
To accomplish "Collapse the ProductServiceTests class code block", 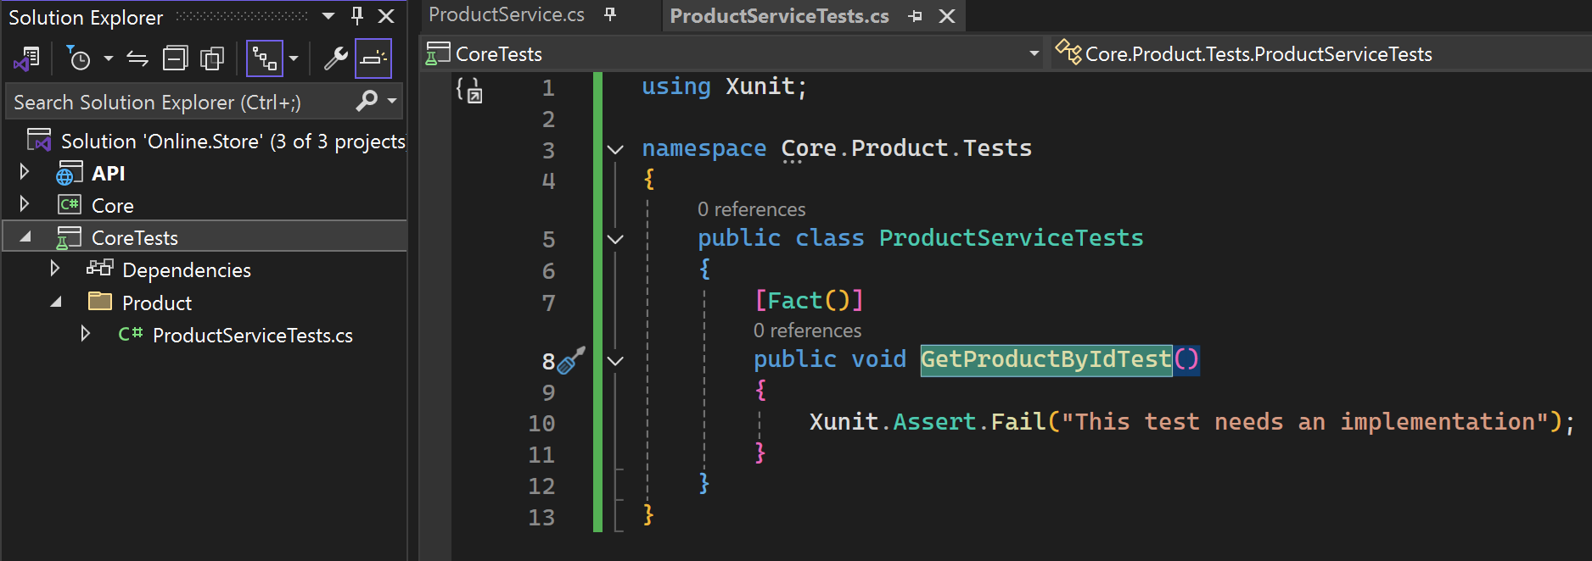I will click(x=615, y=239).
